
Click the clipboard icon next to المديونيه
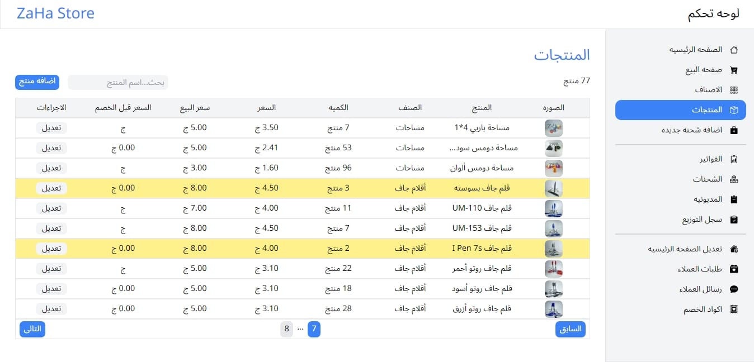[734, 199]
